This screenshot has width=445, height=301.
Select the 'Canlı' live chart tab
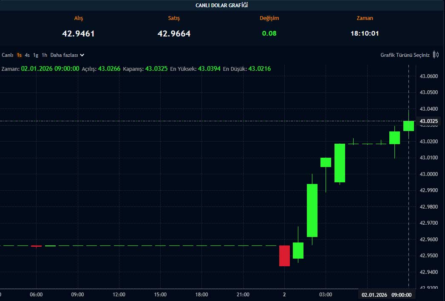coord(8,55)
